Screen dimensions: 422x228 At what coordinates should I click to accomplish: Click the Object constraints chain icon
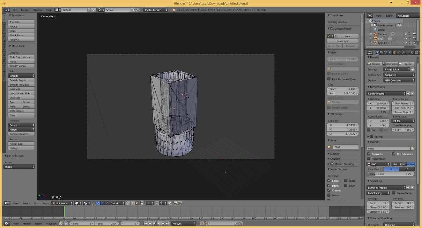(x=399, y=53)
